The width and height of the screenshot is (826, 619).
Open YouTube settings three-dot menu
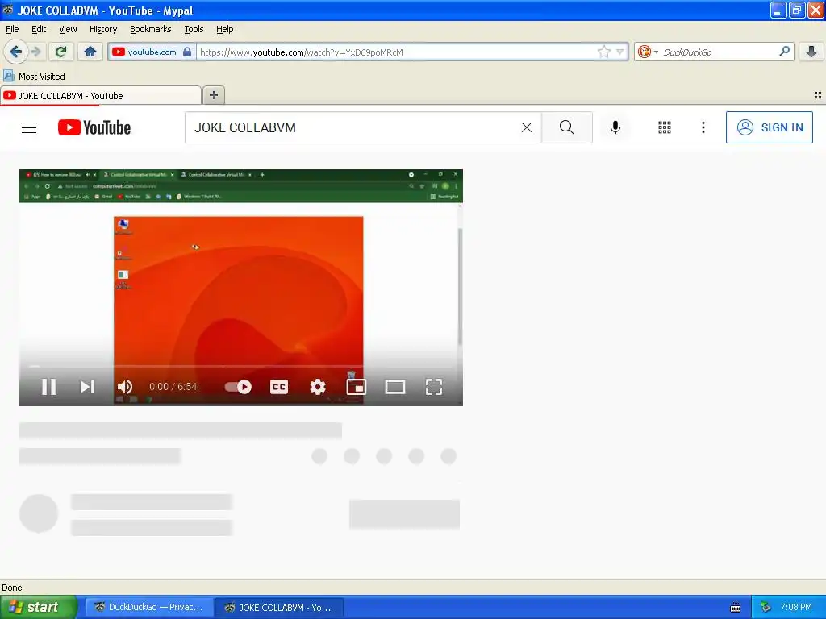pos(703,127)
